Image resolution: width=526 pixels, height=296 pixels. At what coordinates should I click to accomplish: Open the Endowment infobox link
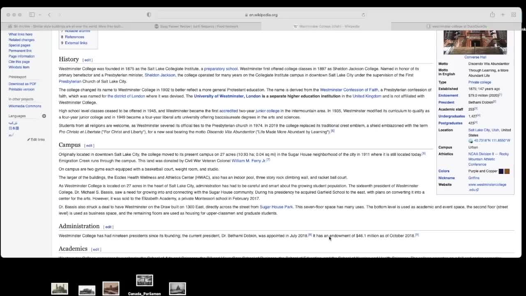pos(448,95)
